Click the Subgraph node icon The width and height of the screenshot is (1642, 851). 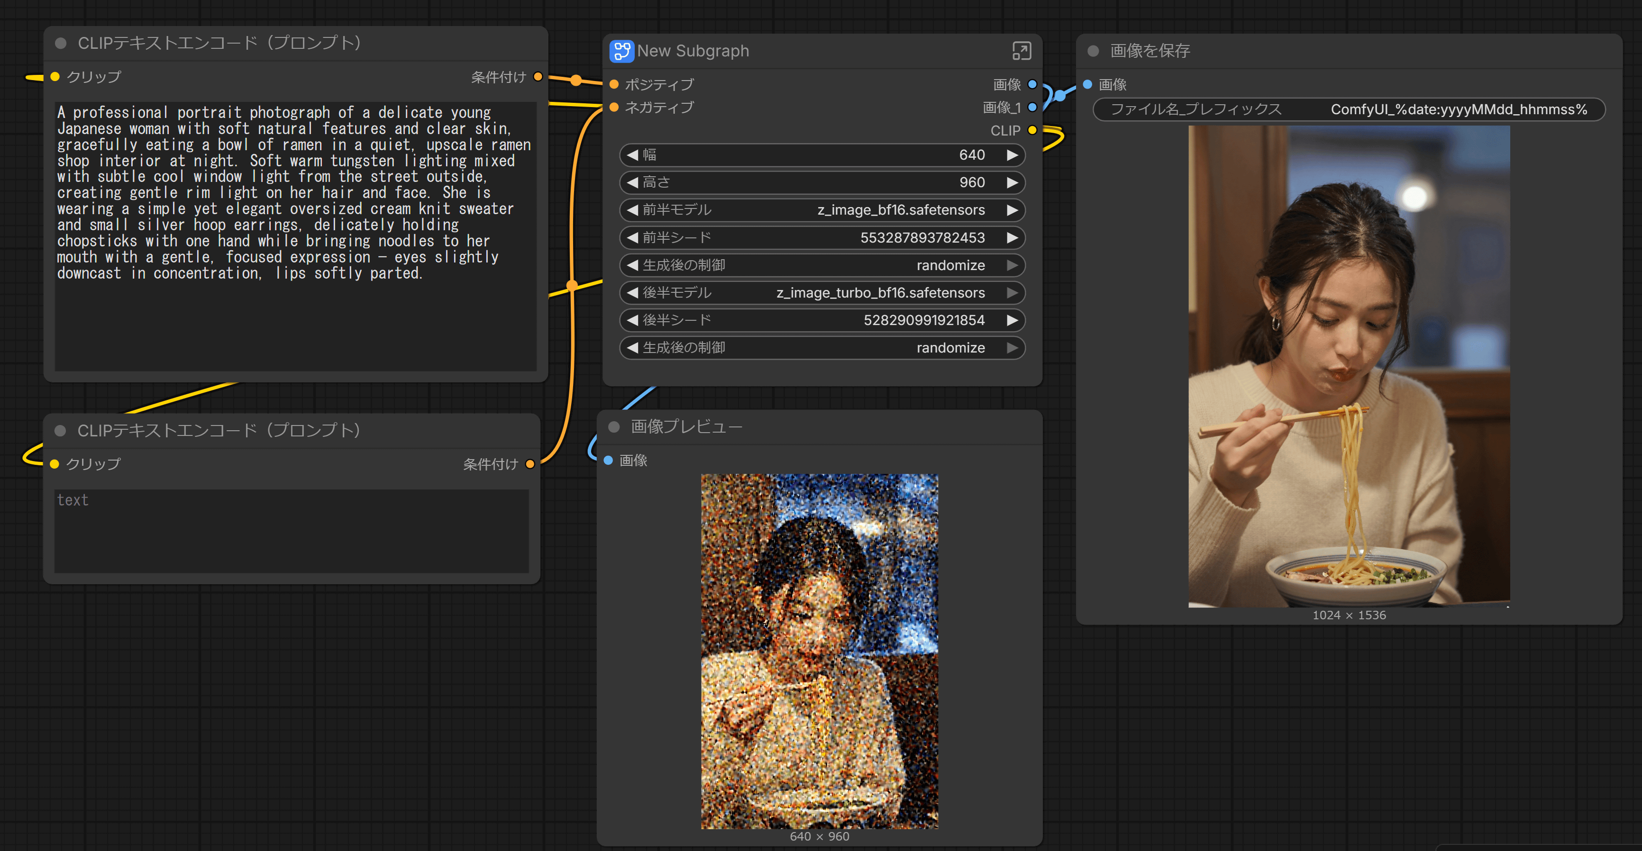click(621, 51)
